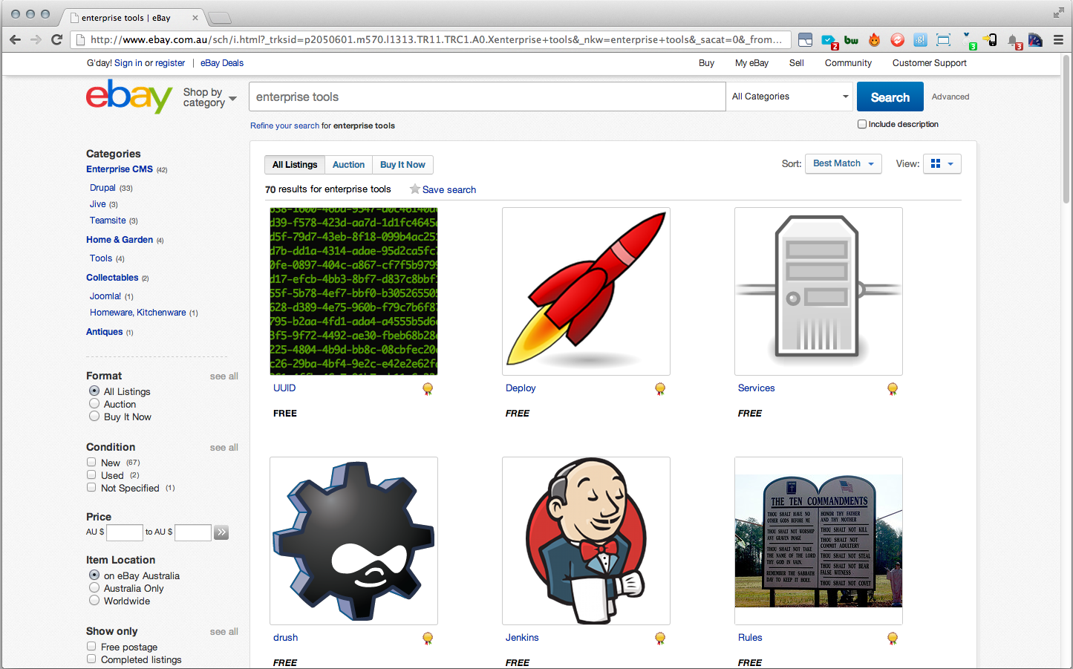
Task: Click the register link
Action: pyautogui.click(x=170, y=63)
